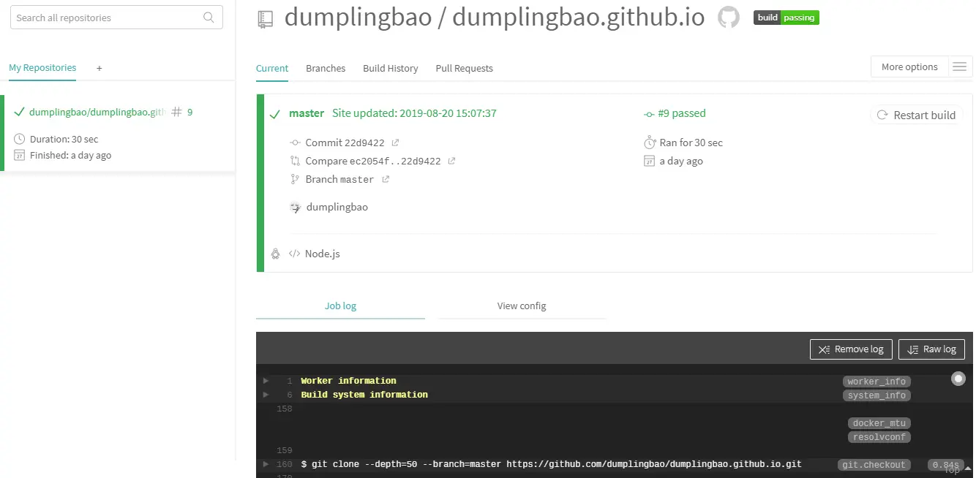The image size is (976, 478).
Task: Click dumplingbao.github.io repository name in the title
Action: pyautogui.click(x=578, y=17)
